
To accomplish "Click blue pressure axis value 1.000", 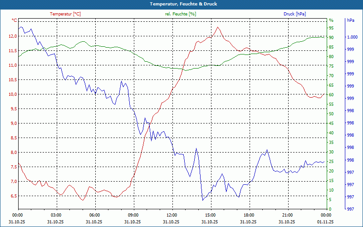I will click(352, 37).
